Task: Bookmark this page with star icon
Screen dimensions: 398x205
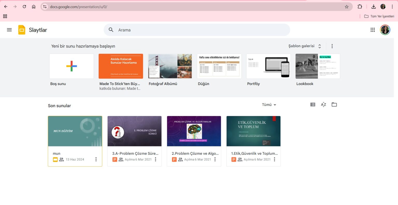Action: [347, 7]
